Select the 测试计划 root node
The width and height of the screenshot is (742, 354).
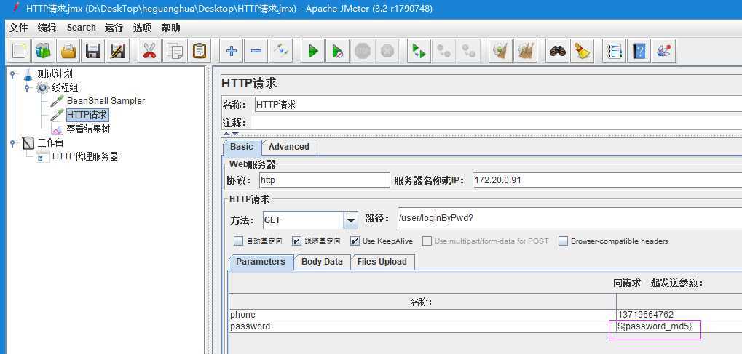[55, 73]
